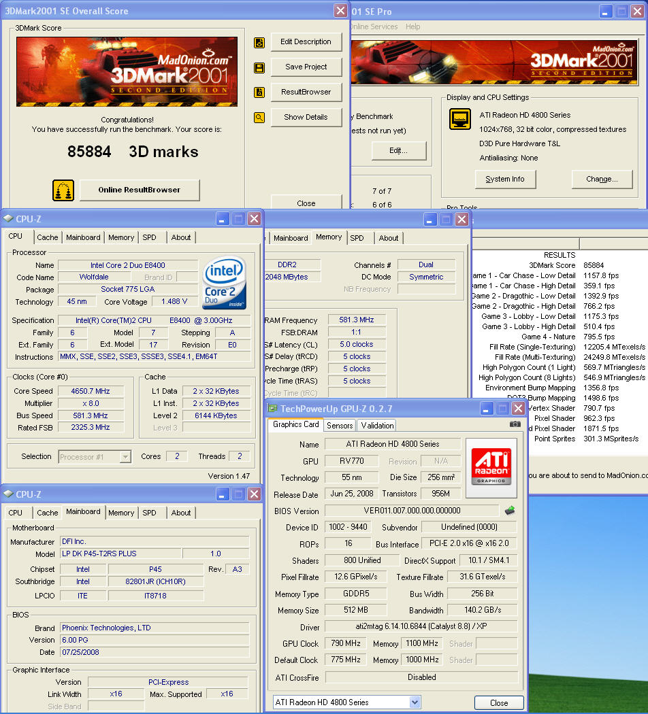Click the Intel Core 2 Duo logo
Screen dimensions: 648x714
pyautogui.click(x=224, y=283)
